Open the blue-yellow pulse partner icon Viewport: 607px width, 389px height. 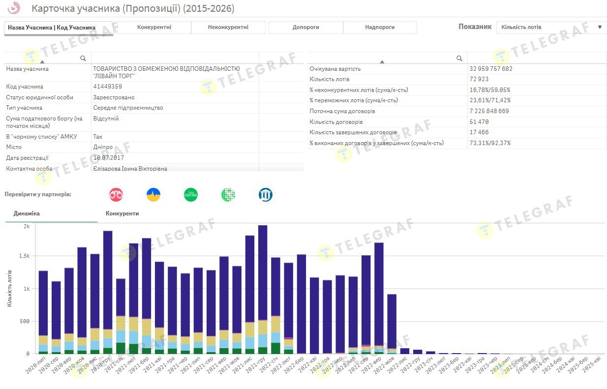pos(153,195)
